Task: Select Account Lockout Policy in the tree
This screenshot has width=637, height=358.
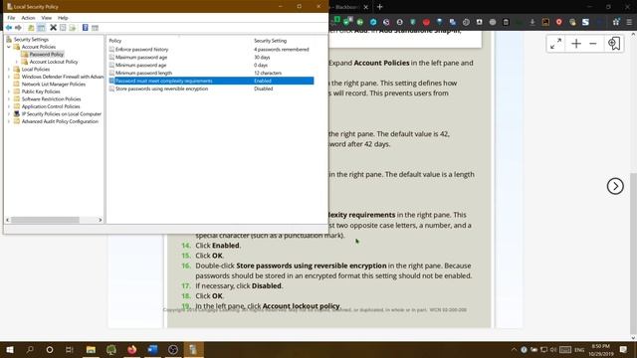Action: (x=54, y=62)
